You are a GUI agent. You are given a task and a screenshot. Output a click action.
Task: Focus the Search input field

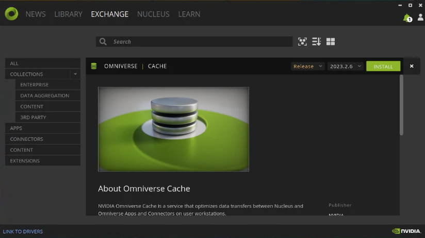pos(194,42)
